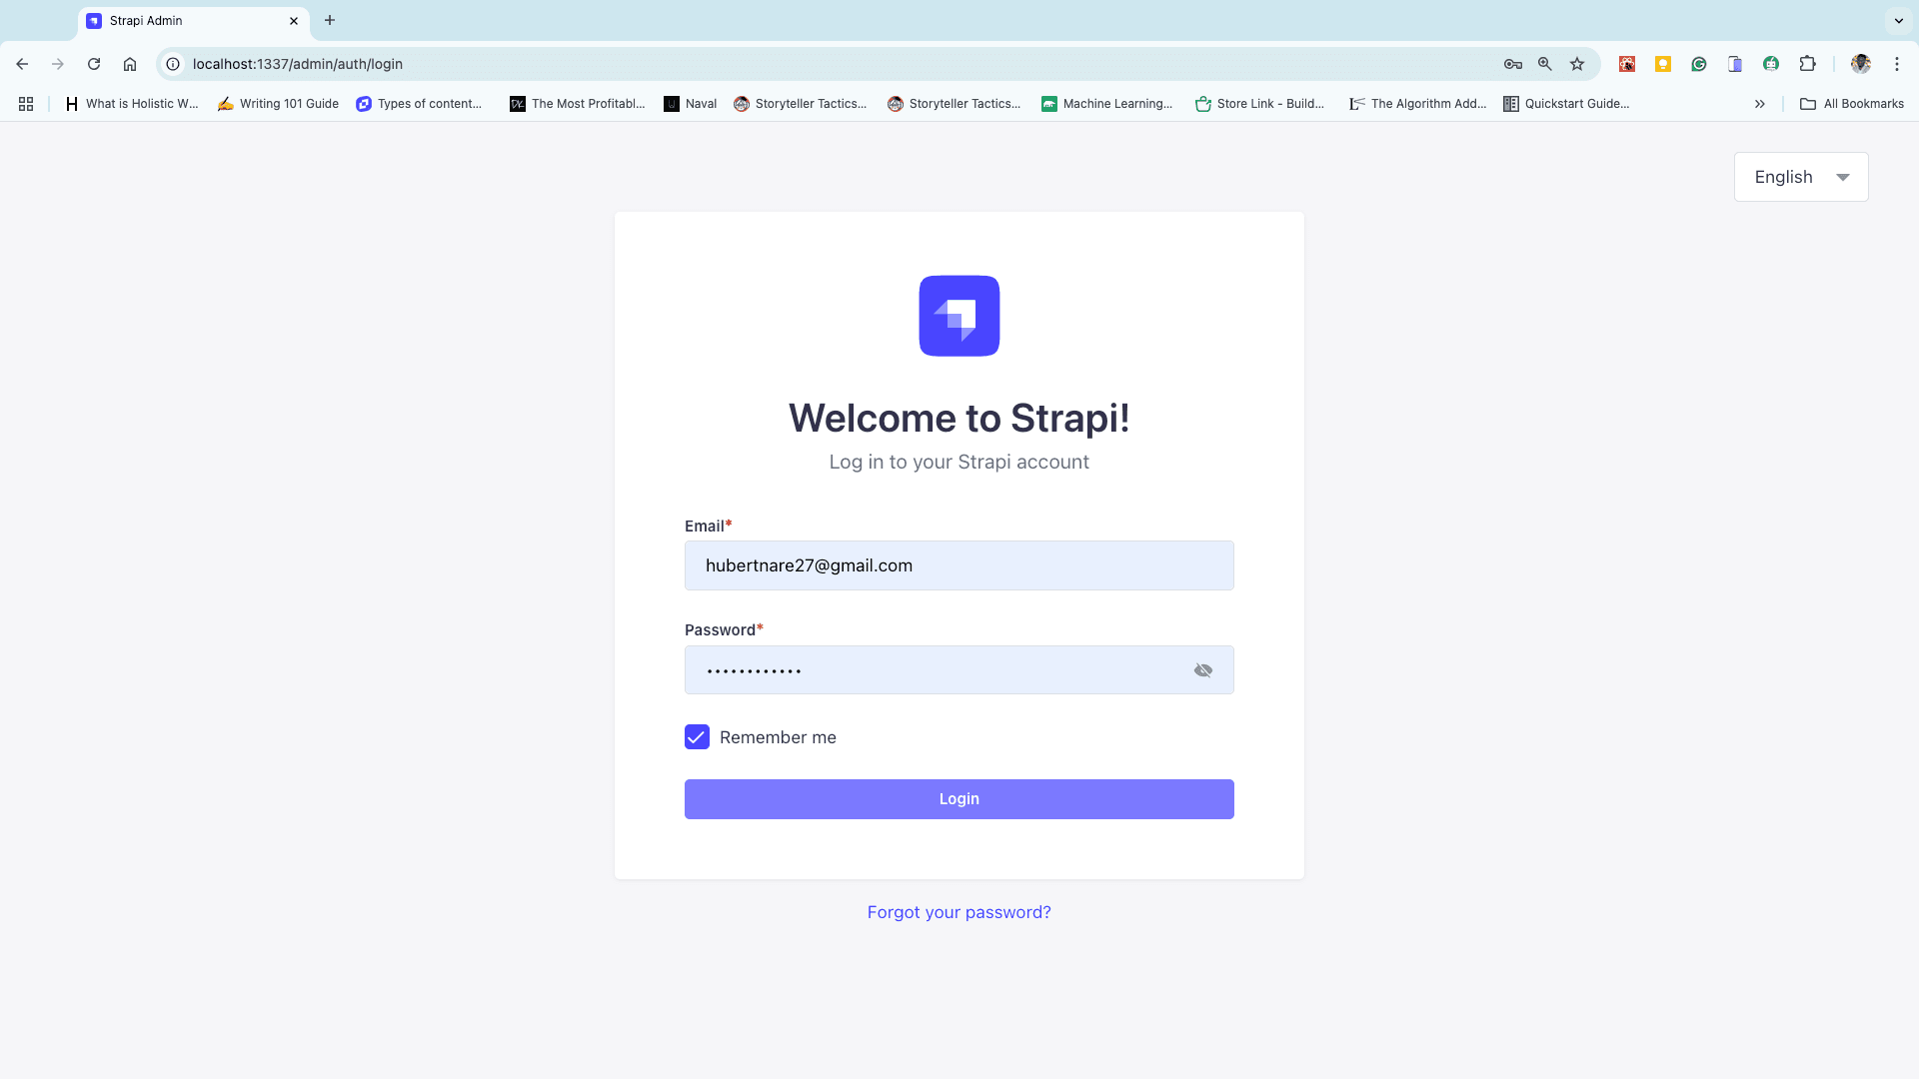
Task: Open the blue page extension icon
Action: click(1735, 64)
